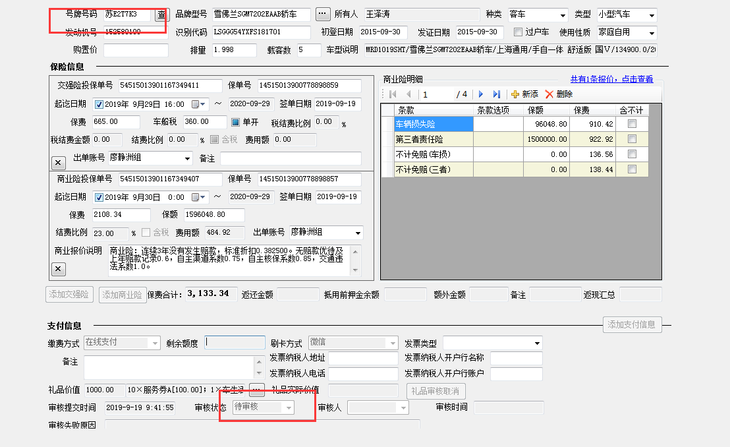
Task: Click the 发票纳税人开户行名称 input field
Action: [517, 358]
